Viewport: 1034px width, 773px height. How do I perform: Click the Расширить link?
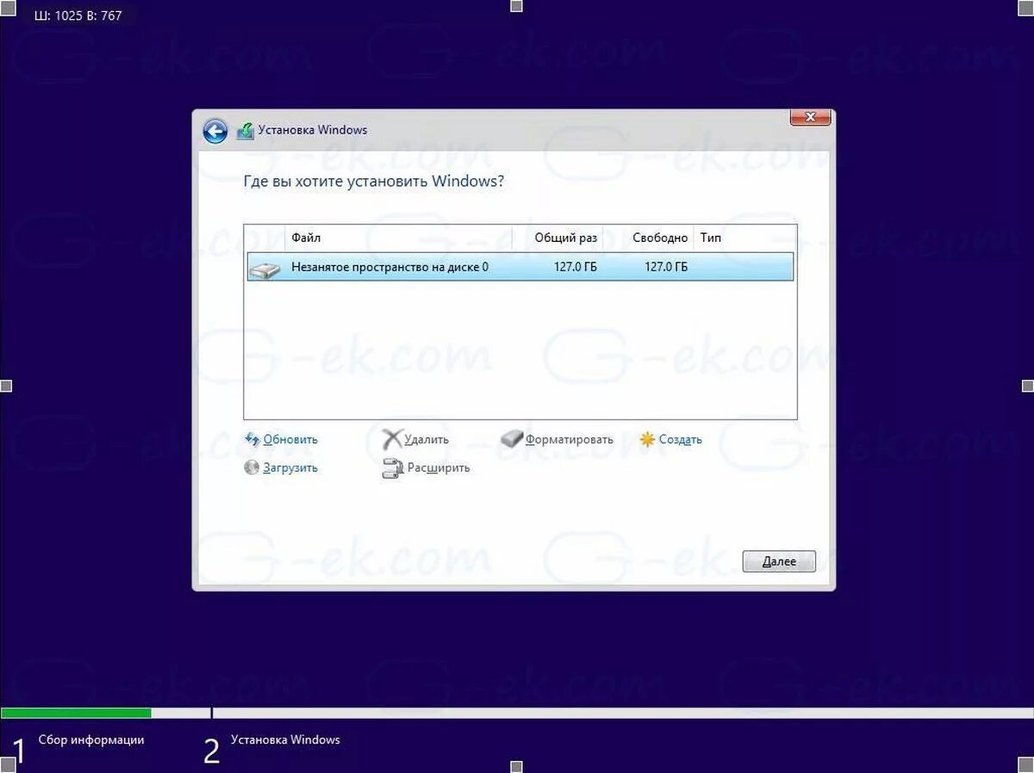439,468
